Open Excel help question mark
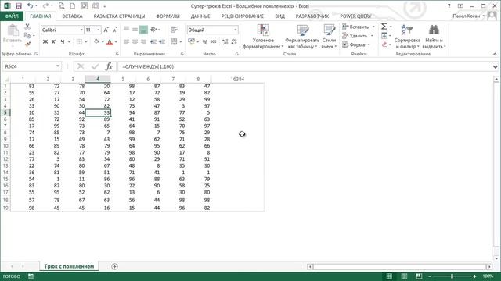This screenshot has width=501, height=281. tap(449, 5)
